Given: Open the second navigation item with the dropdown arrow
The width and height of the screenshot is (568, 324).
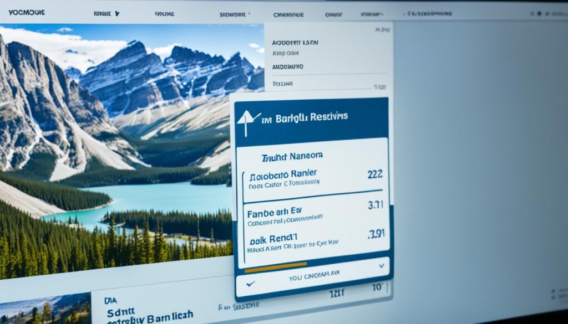Looking at the screenshot, I should pos(106,14).
